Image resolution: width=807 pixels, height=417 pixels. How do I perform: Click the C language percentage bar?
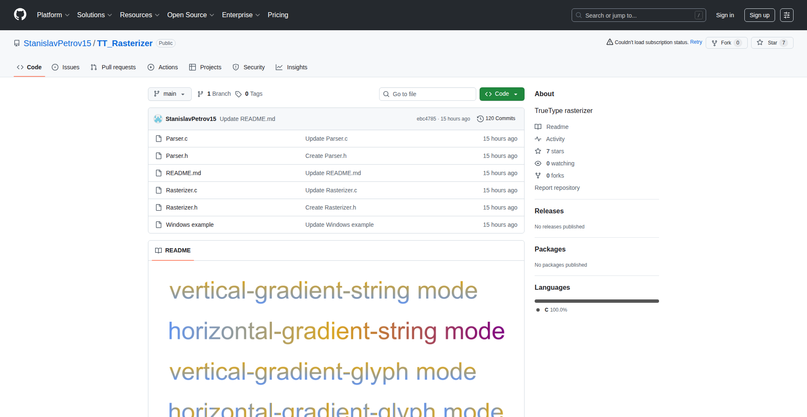596,301
